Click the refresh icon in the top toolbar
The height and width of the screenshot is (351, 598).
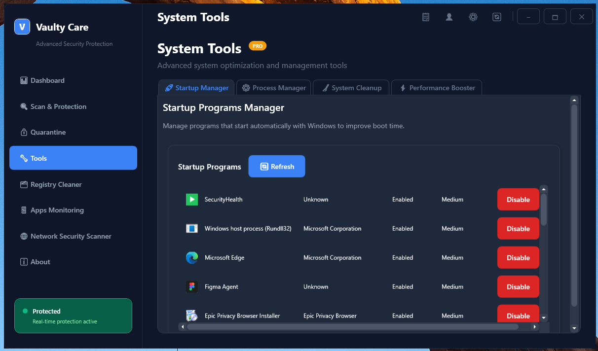[x=497, y=17]
